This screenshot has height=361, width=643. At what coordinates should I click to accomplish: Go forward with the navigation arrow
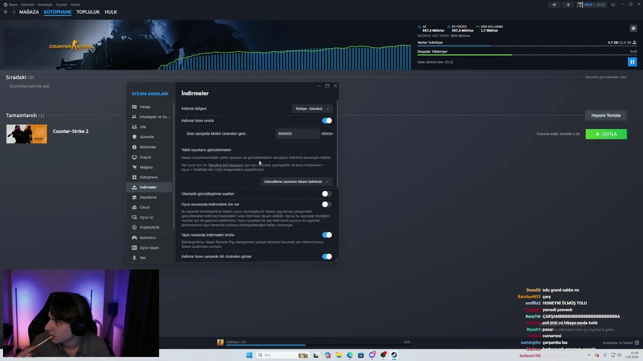[13, 12]
